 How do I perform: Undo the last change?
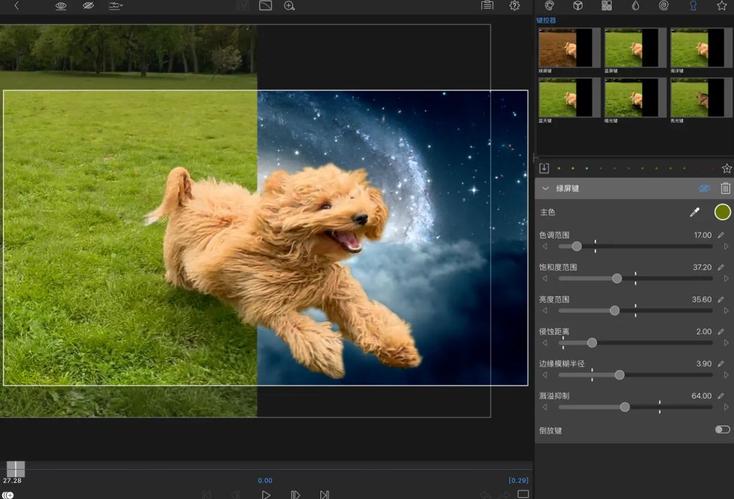point(486,495)
